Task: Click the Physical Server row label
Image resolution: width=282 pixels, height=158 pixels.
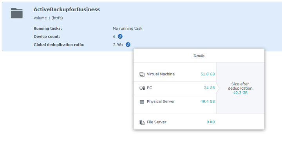Action: pyautogui.click(x=161, y=101)
